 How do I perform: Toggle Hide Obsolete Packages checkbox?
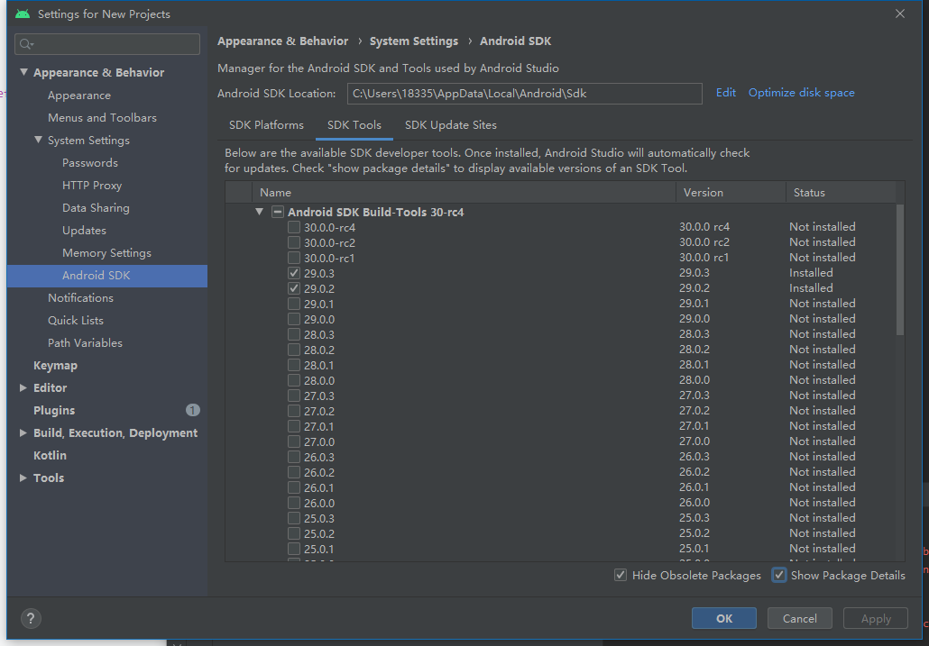621,575
